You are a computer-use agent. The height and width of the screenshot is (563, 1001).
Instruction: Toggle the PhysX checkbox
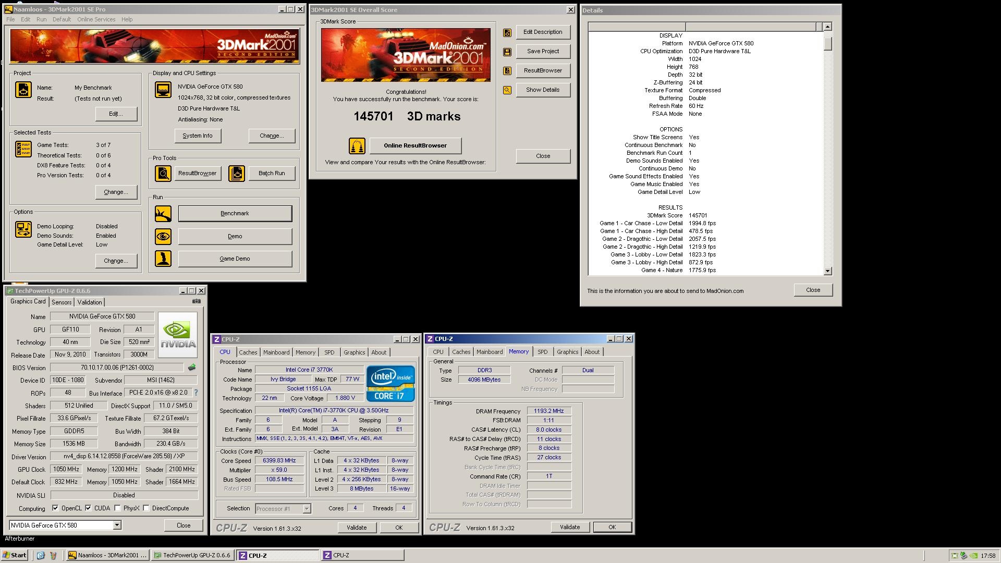point(118,508)
